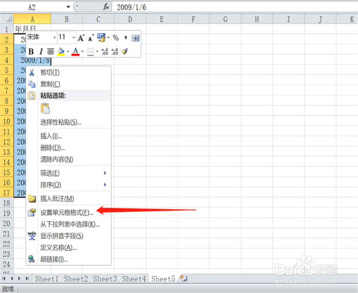Viewport: 358px width, 293px height.
Task: Click the A2 Name Box field
Action: coord(33,7)
